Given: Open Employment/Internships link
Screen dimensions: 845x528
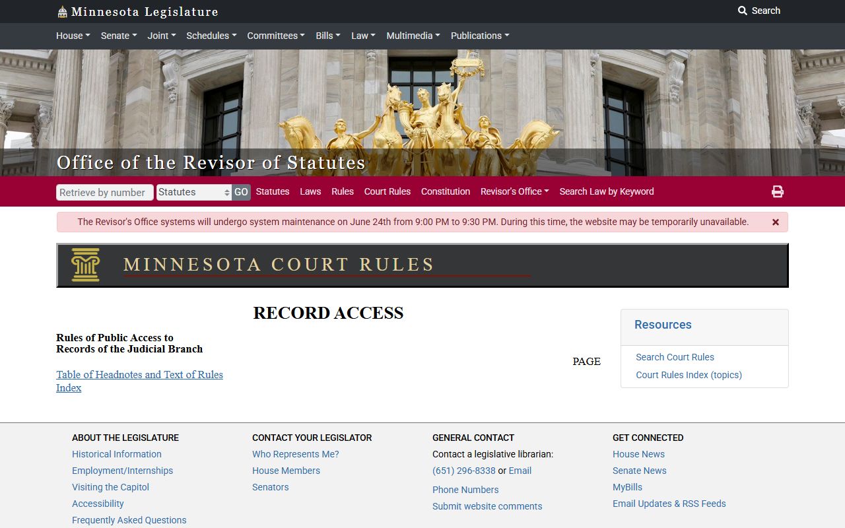Looking at the screenshot, I should click(x=122, y=471).
